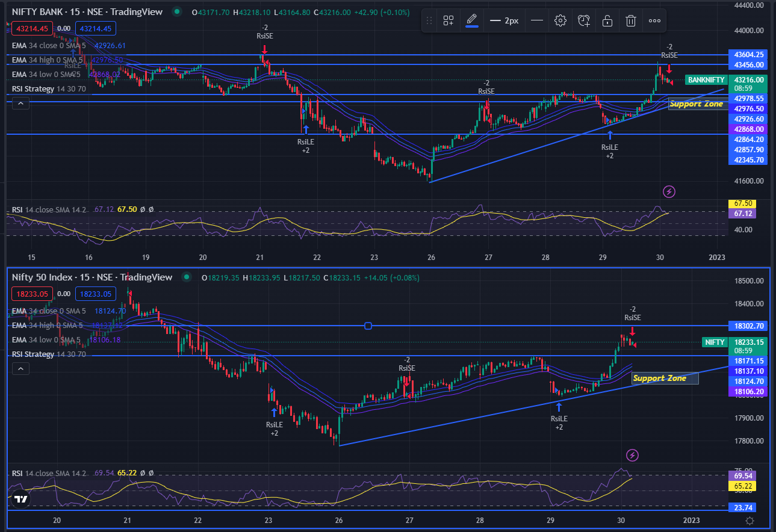776x532 pixels.
Task: Open more options three-dot menu
Action: (x=654, y=20)
